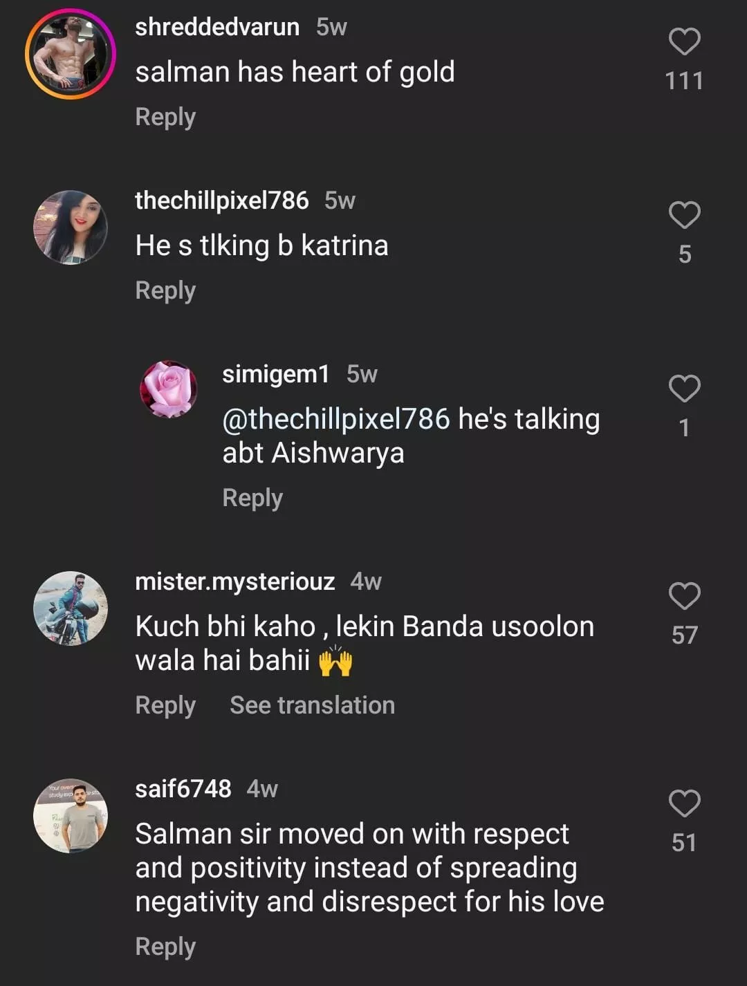The height and width of the screenshot is (986, 747).
Task: Reply to saif6748's comment
Action: pyautogui.click(x=165, y=947)
